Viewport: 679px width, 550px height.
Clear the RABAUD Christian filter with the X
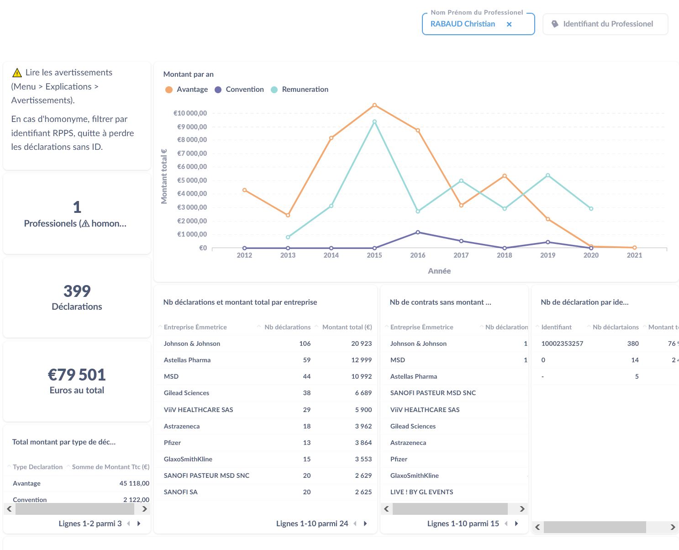(509, 24)
